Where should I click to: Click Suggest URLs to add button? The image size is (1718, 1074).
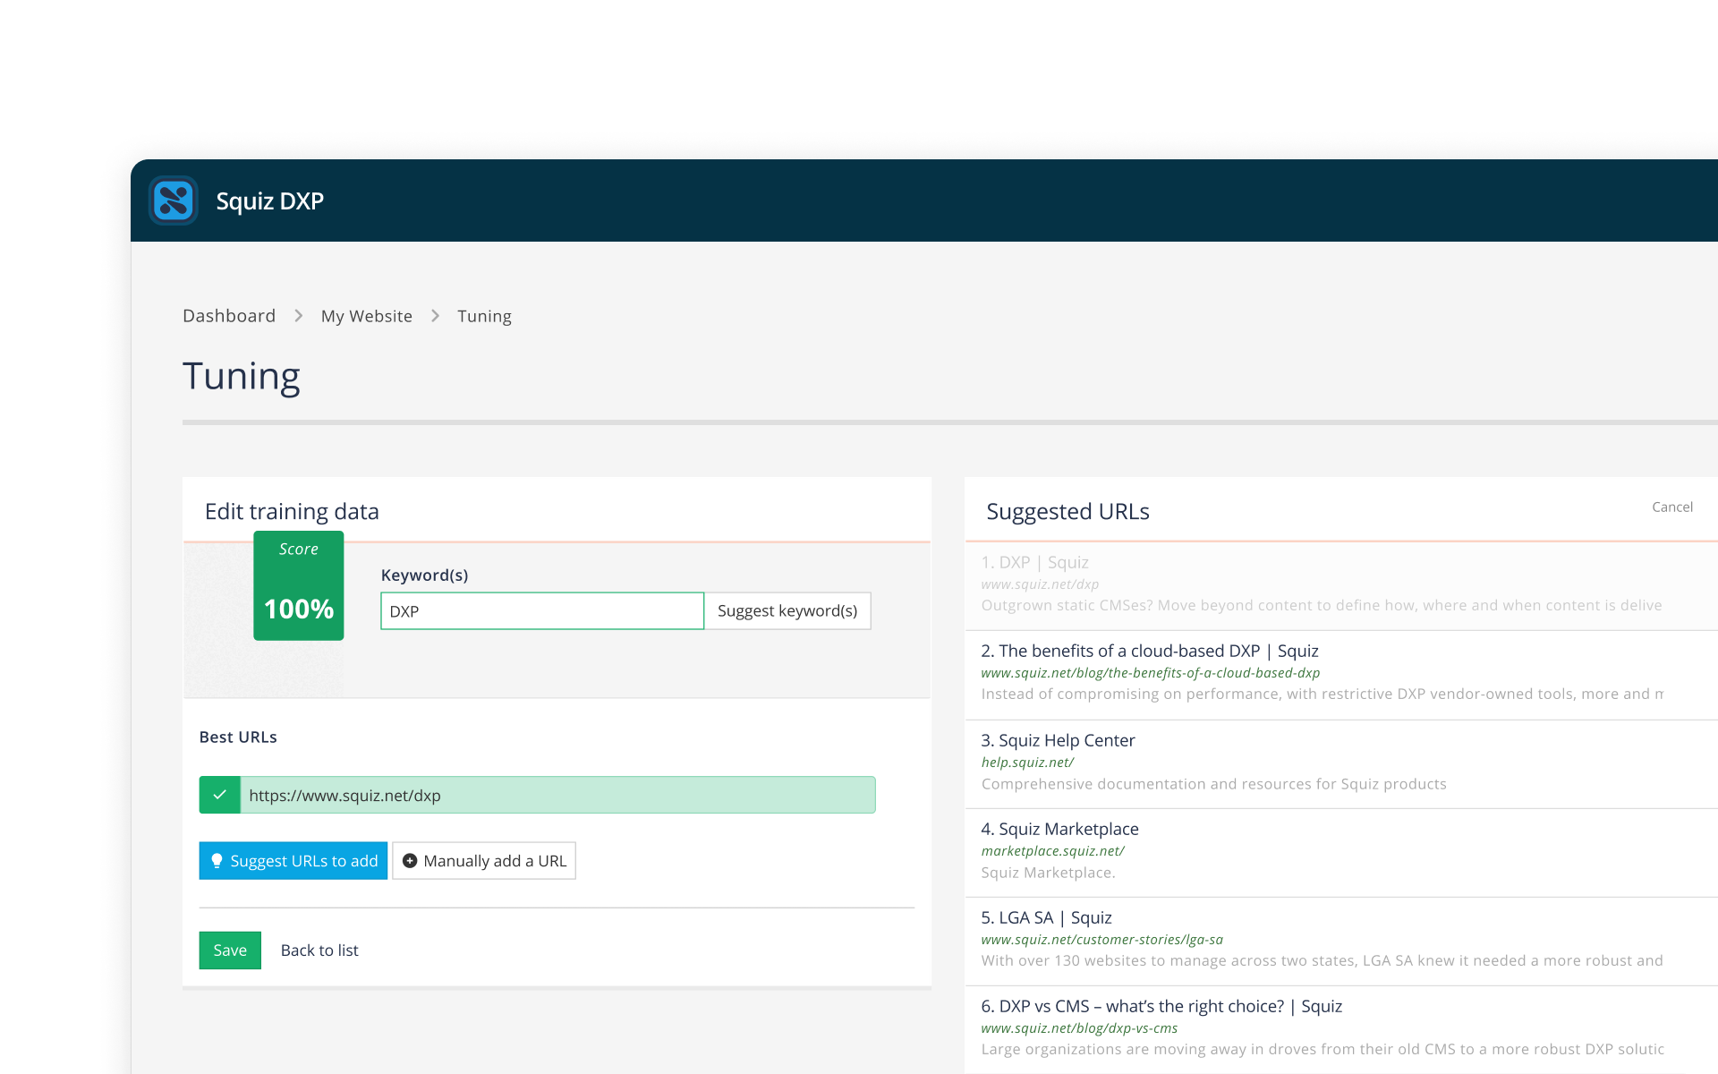point(293,861)
